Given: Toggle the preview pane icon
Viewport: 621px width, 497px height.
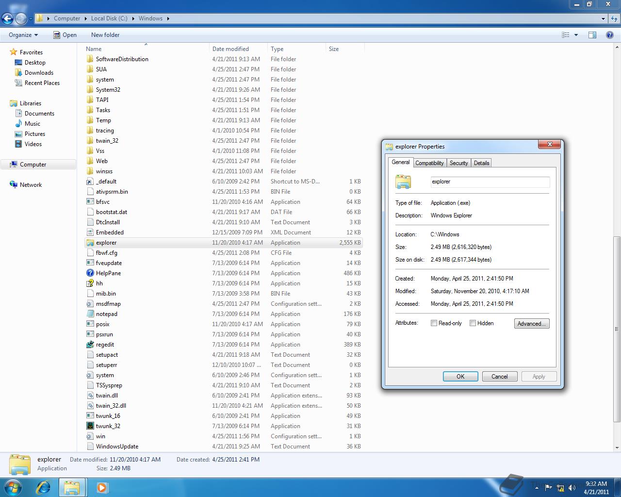Looking at the screenshot, I should (592, 35).
